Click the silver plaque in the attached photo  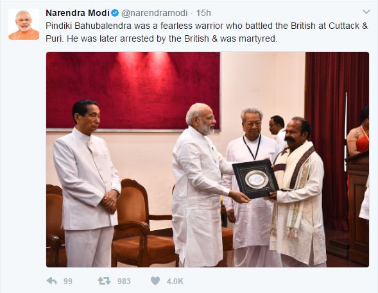[x=255, y=179]
